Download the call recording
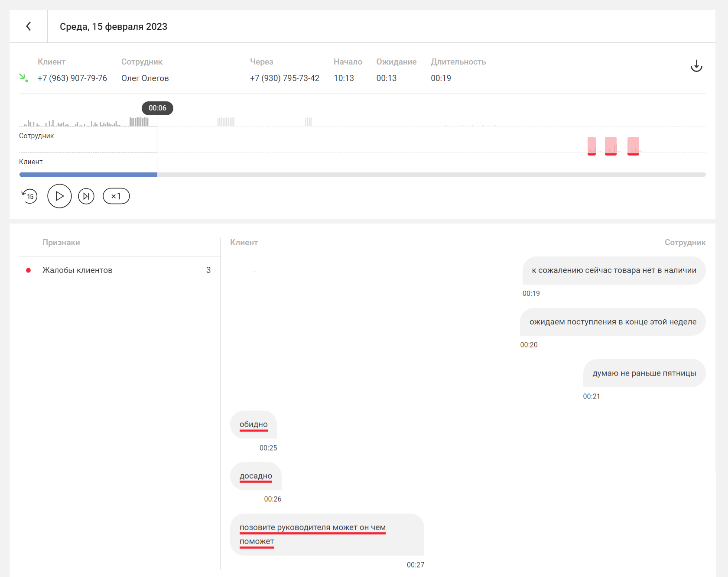The width and height of the screenshot is (728, 577). click(x=696, y=66)
